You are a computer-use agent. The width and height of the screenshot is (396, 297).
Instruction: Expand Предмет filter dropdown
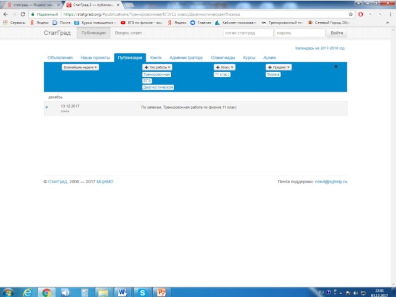pyautogui.click(x=279, y=67)
